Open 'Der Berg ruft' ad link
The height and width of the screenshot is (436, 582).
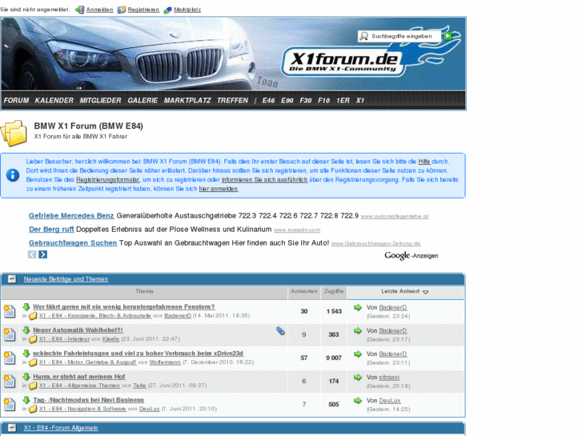(51, 230)
